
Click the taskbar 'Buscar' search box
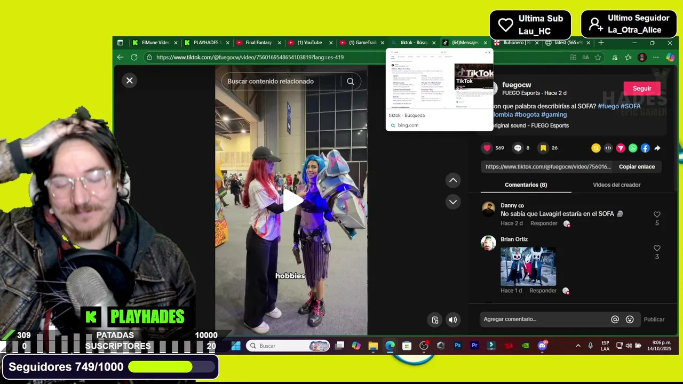tap(289, 346)
